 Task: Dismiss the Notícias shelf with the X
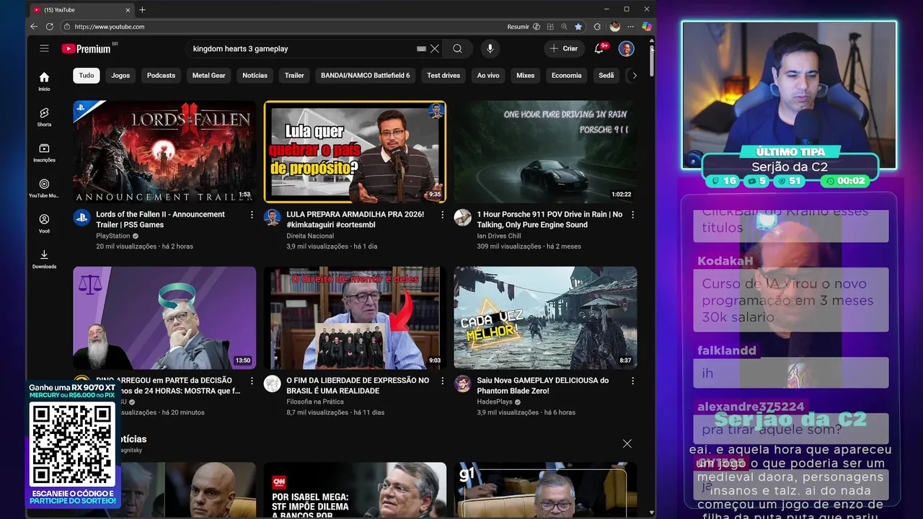coord(627,443)
